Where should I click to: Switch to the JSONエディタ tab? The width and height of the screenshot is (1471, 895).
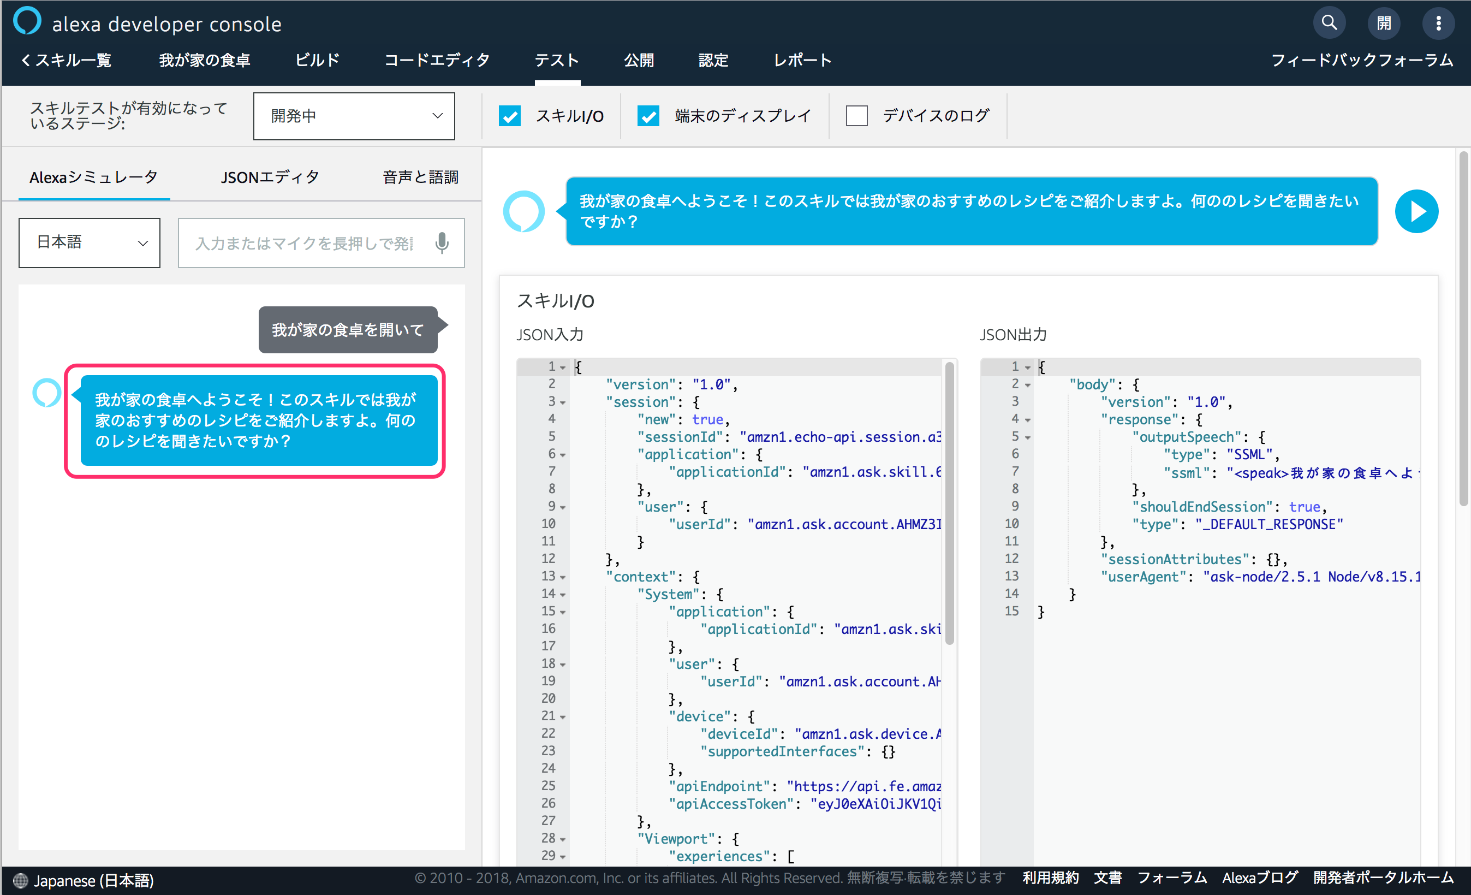pyautogui.click(x=270, y=177)
